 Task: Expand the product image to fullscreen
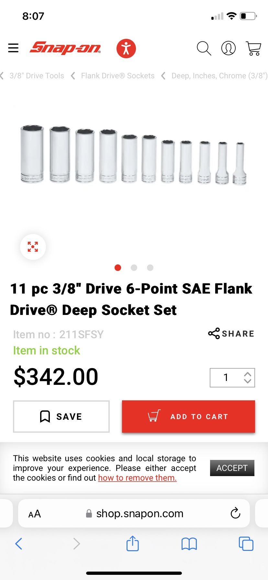tap(33, 247)
